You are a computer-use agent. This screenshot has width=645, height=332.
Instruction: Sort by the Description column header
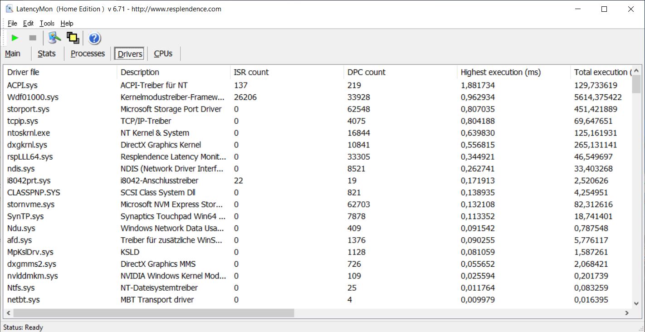pyautogui.click(x=174, y=72)
